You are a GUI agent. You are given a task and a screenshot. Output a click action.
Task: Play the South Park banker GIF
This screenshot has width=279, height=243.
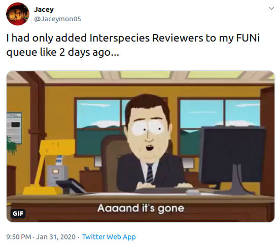(141, 146)
